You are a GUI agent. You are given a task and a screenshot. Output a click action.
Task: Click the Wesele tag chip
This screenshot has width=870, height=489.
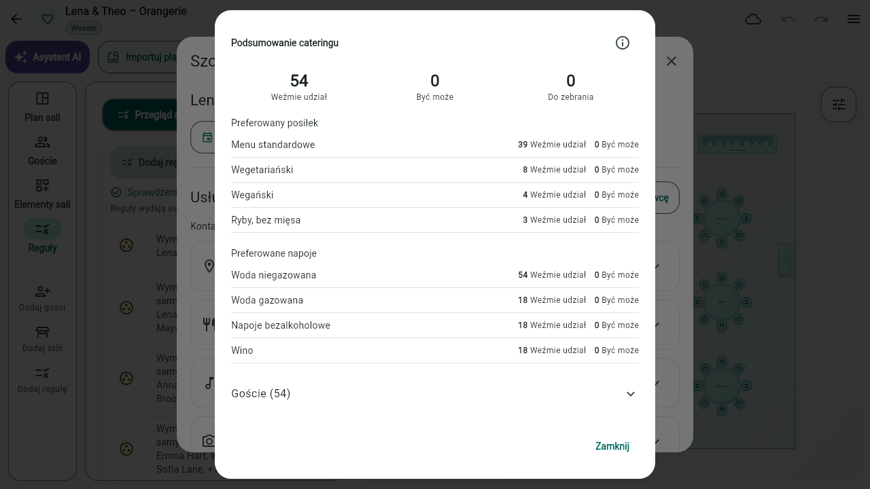coord(84,29)
